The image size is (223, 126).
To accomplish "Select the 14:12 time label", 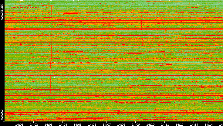I will tap(179, 124).
